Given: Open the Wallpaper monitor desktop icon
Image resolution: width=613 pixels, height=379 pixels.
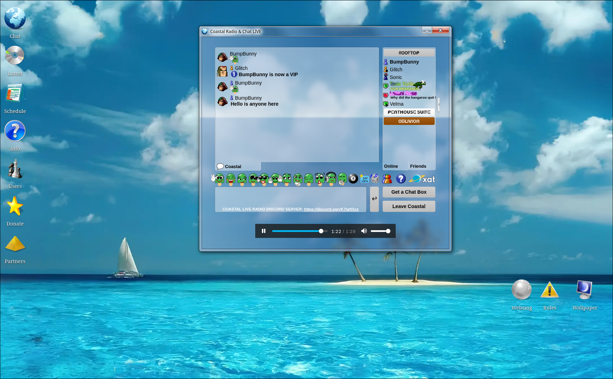Looking at the screenshot, I should (x=584, y=290).
